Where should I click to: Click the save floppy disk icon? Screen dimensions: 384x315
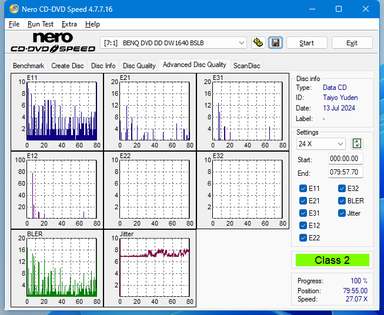276,43
